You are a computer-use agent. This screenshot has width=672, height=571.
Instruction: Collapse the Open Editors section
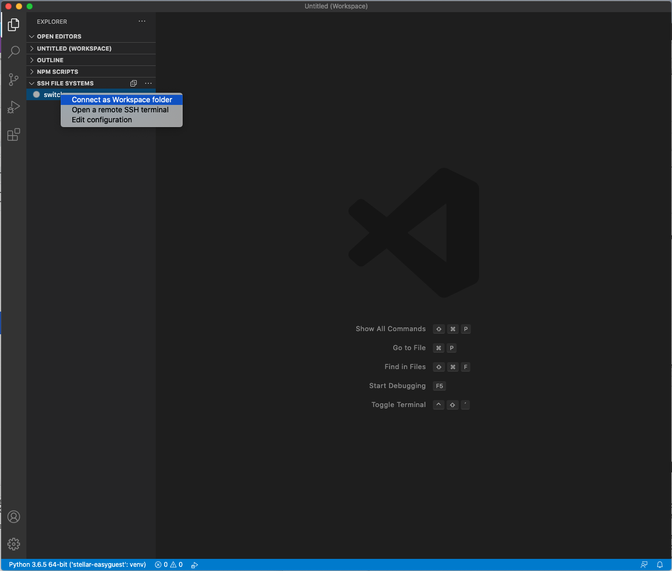coord(59,36)
